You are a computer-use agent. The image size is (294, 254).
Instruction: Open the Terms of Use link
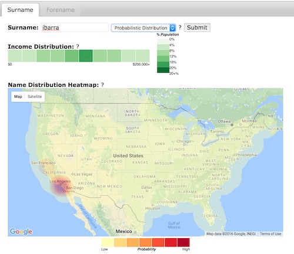point(270,234)
